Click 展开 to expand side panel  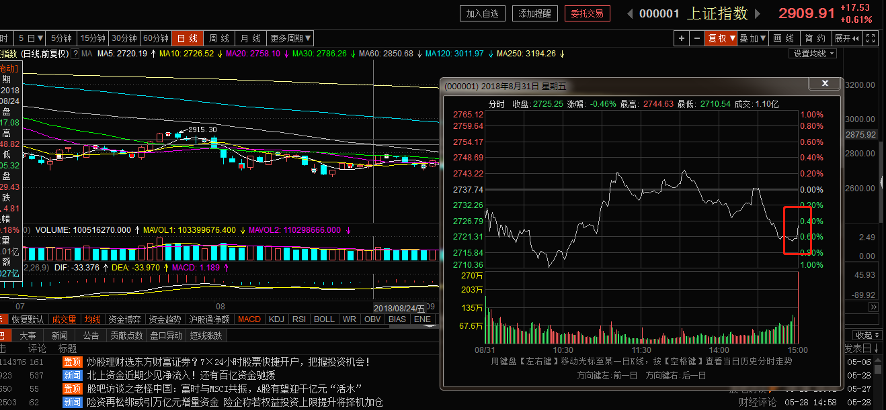pos(845,39)
